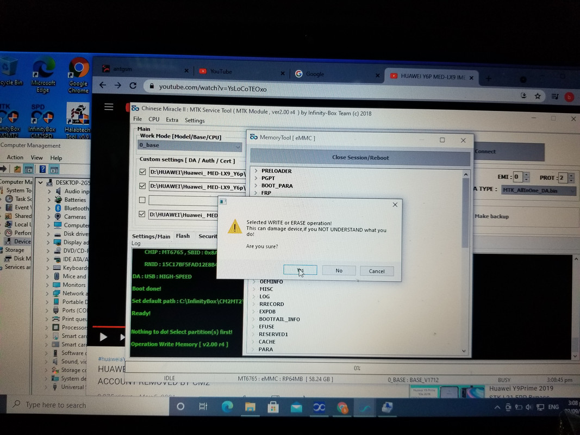The image size is (580, 435).
Task: Click the Windows search box
Action: click(x=88, y=405)
